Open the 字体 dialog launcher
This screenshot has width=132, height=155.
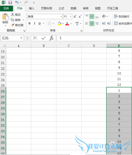click(81, 31)
